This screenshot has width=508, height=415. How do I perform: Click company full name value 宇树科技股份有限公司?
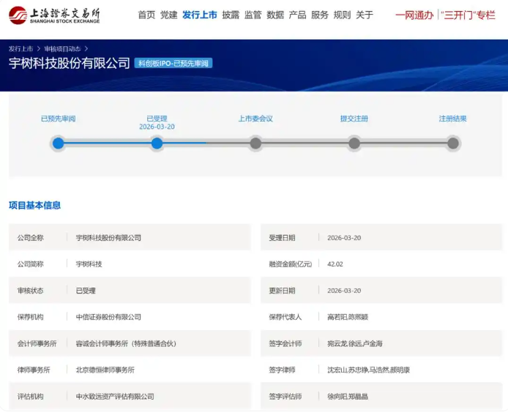click(108, 238)
